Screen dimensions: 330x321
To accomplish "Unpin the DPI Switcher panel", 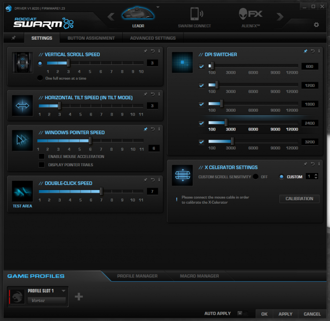I will (x=305, y=51).
